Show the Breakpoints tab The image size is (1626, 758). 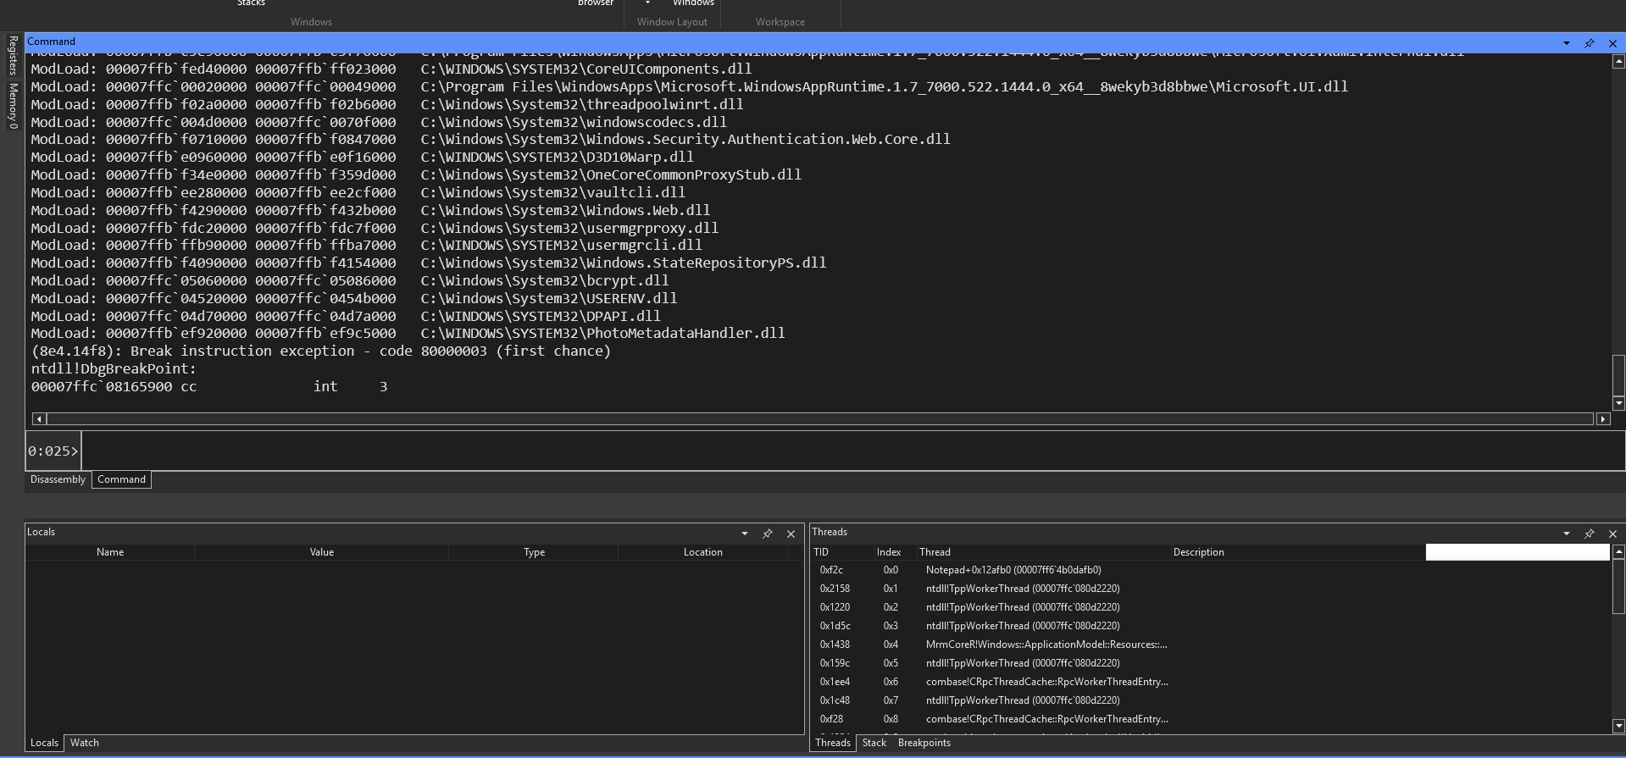[x=924, y=743]
